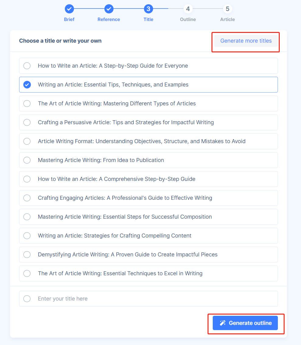
Task: Select 'How to Write an Article: A Step-by-Step Guide for Everyone'
Action: pos(27,66)
